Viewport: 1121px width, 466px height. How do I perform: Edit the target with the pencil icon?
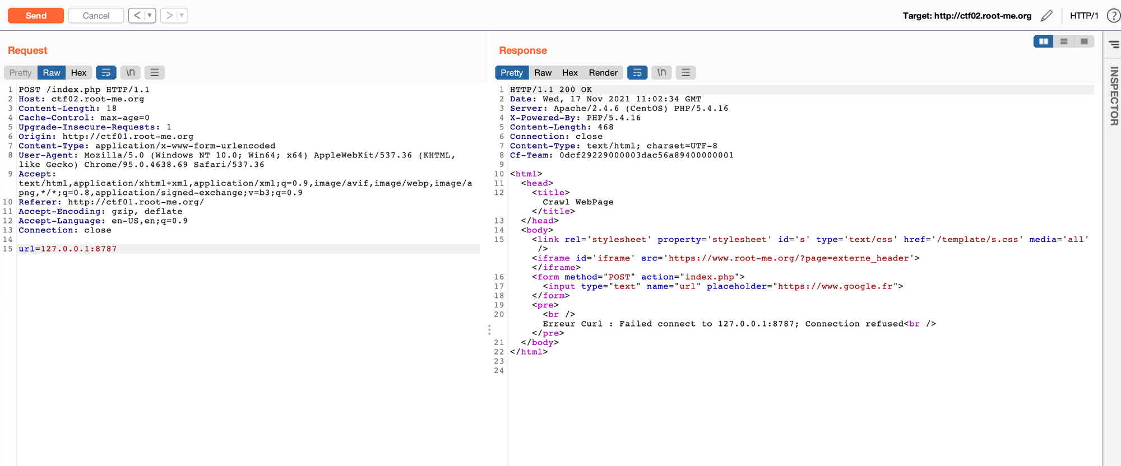point(1046,16)
